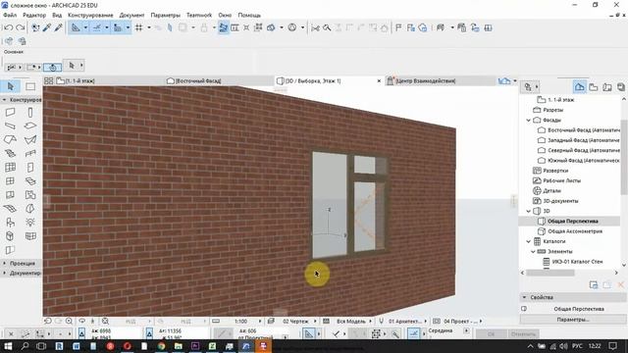Toggle the highlighted Trace reference button
The height and width of the screenshot is (353, 628).
coord(224,27)
